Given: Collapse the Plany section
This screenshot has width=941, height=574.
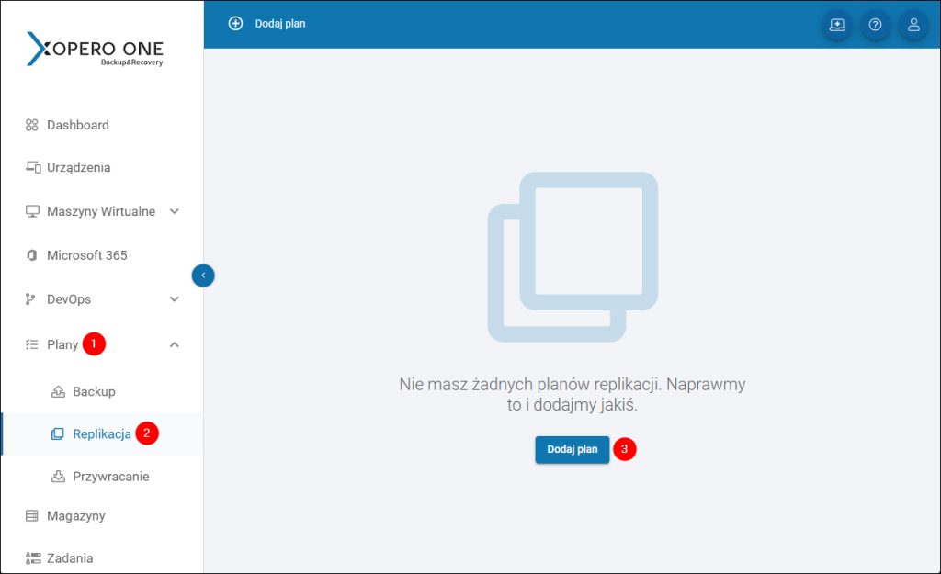Looking at the screenshot, I should coord(174,343).
